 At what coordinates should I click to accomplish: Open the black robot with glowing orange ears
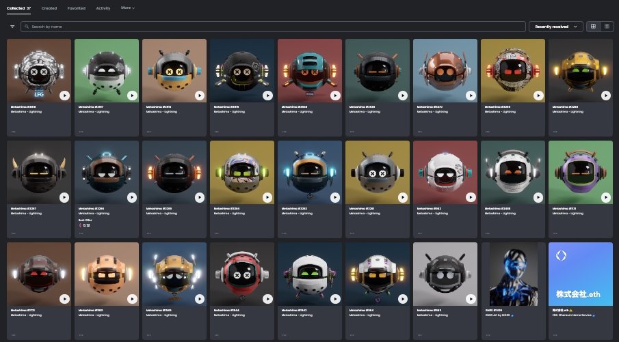[174, 172]
